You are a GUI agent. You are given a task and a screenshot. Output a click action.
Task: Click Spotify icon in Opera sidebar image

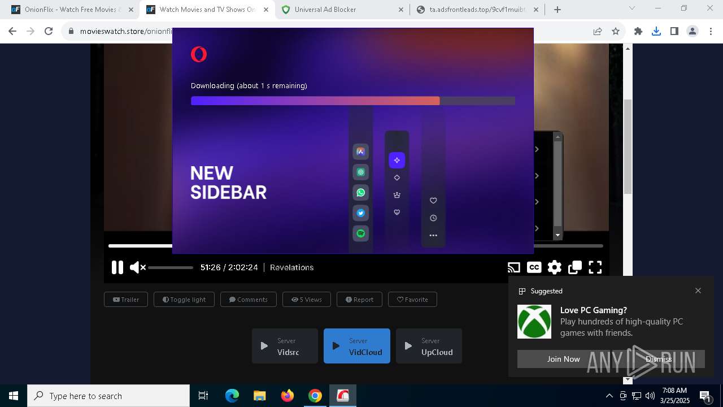(361, 233)
